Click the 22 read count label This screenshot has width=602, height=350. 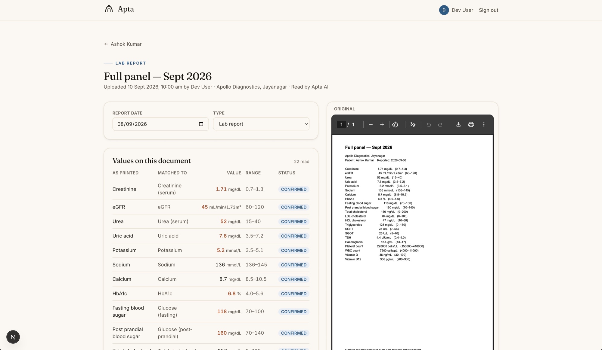(x=302, y=162)
